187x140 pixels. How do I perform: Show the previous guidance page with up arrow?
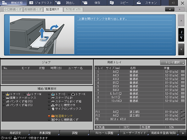pyautogui.click(x=181, y=21)
